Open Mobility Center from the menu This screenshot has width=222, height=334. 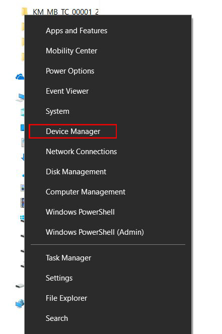click(71, 51)
